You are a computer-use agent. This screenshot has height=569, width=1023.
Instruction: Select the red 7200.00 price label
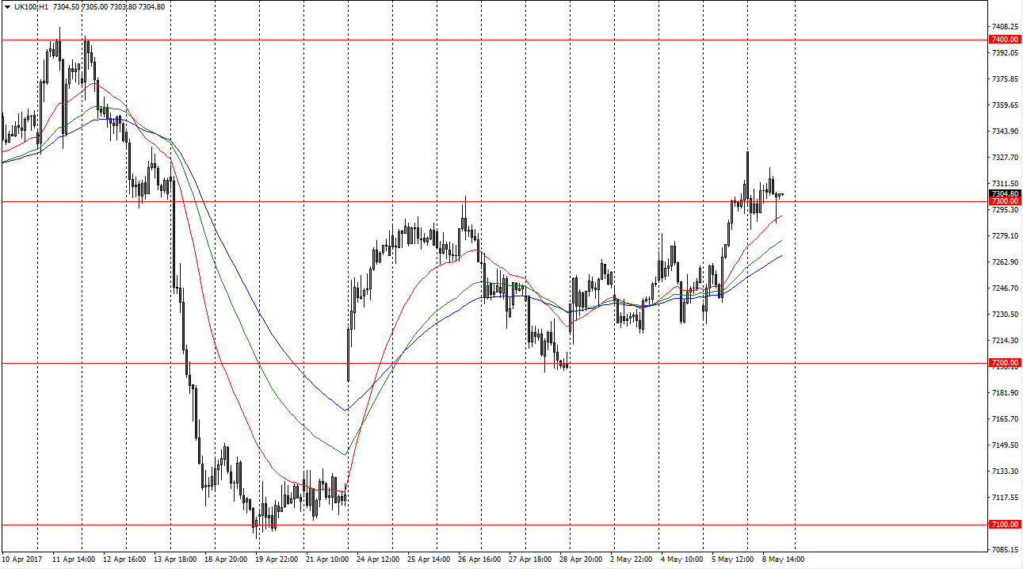[1004, 363]
